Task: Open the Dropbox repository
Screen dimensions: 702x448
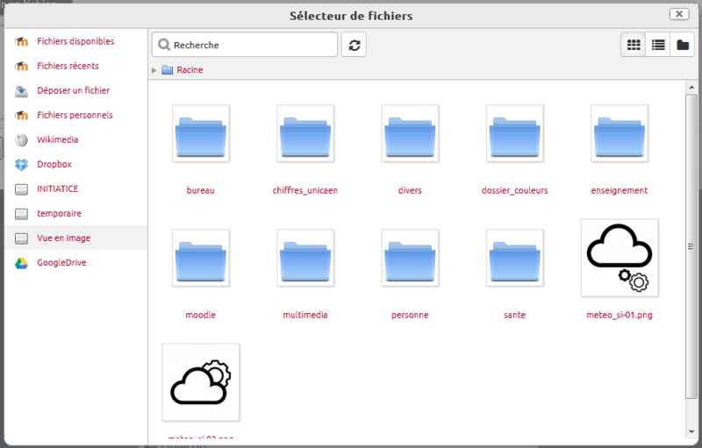Action: click(x=54, y=164)
